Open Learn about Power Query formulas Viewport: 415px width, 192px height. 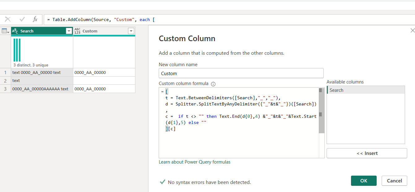click(195, 162)
